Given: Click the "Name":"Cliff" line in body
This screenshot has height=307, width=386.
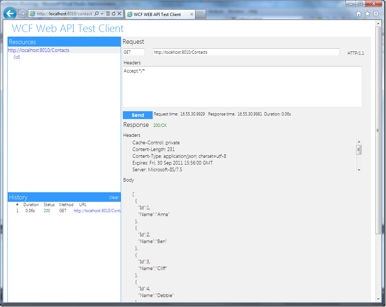Looking at the screenshot, I should [x=153, y=268].
